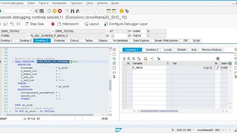Click Swap headset-shaped icon beside code editor
The height and width of the screenshot is (133, 237).
pyautogui.click(x=114, y=72)
